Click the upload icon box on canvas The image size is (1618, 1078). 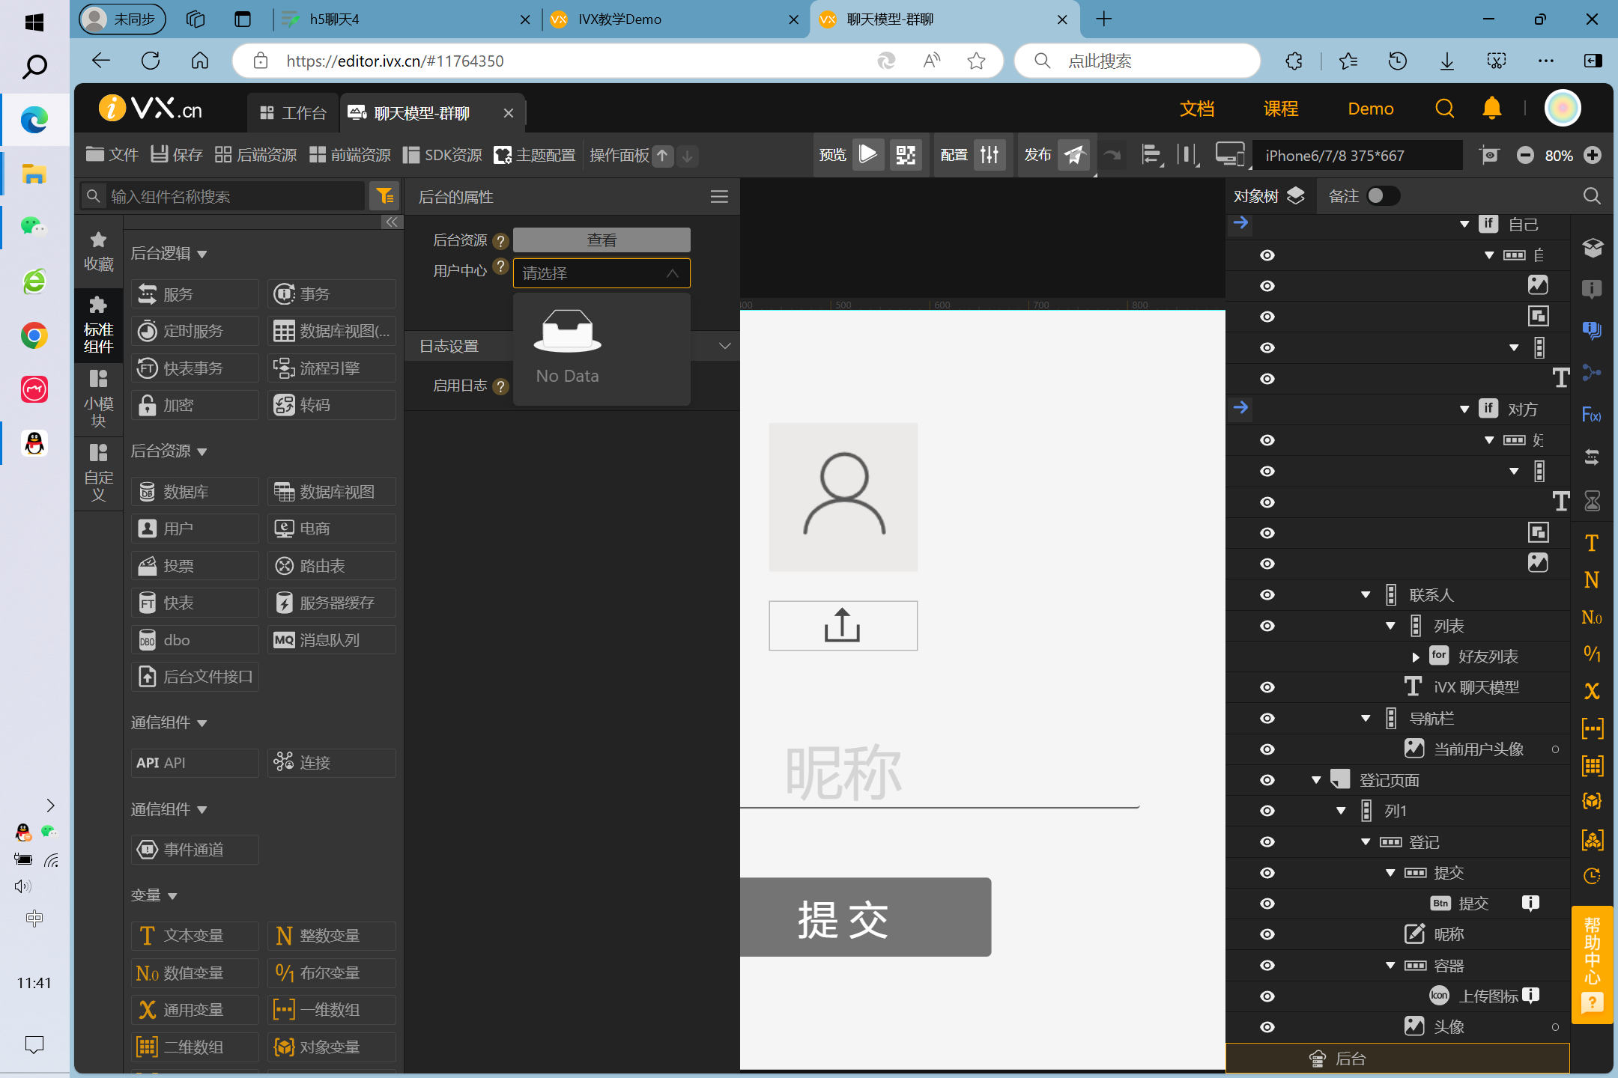click(x=843, y=625)
